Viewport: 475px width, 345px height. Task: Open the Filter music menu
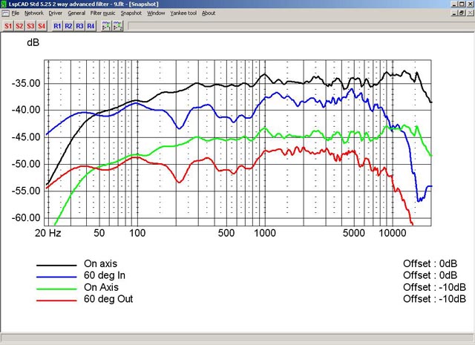[102, 13]
